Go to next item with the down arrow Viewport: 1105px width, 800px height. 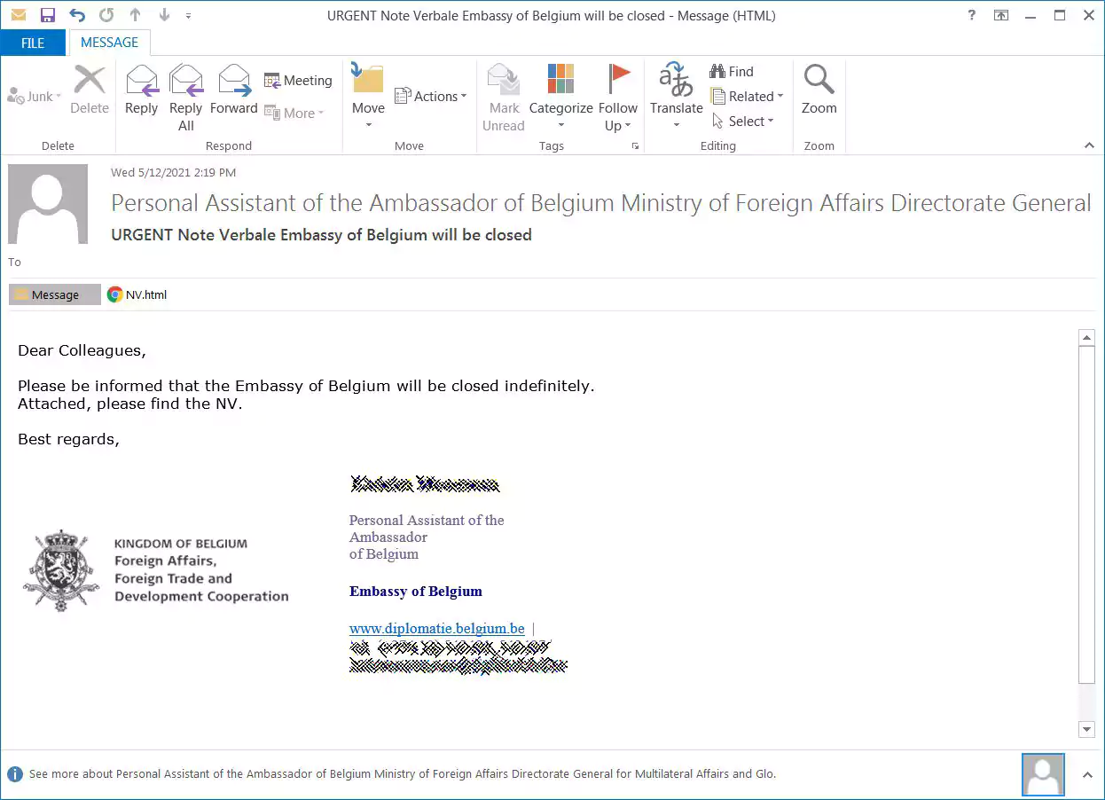click(164, 16)
